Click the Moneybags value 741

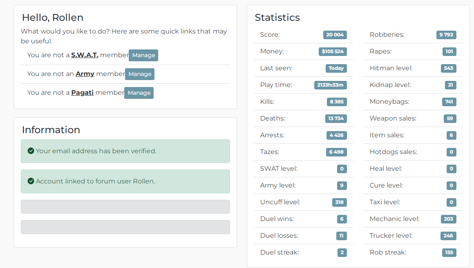pos(449,102)
